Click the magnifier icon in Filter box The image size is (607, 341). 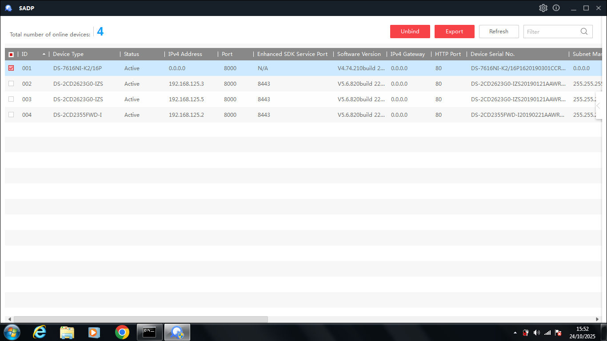(x=584, y=32)
